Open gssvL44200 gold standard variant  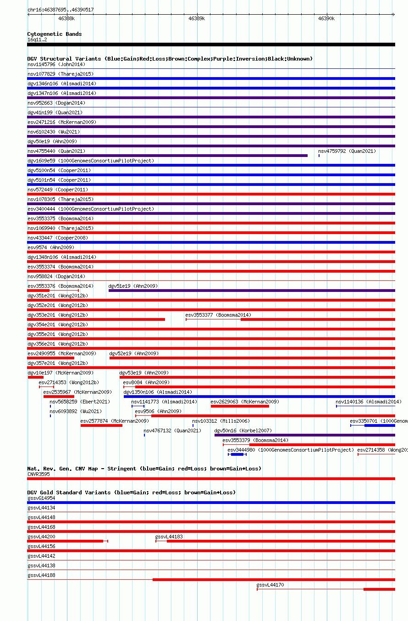click(41, 536)
